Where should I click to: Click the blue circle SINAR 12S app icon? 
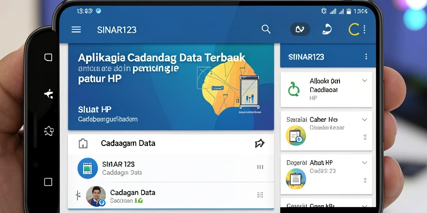click(88, 168)
